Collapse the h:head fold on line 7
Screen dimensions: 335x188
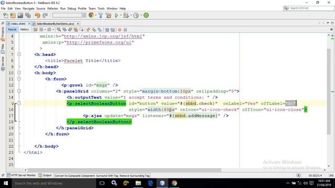[x=19, y=54]
